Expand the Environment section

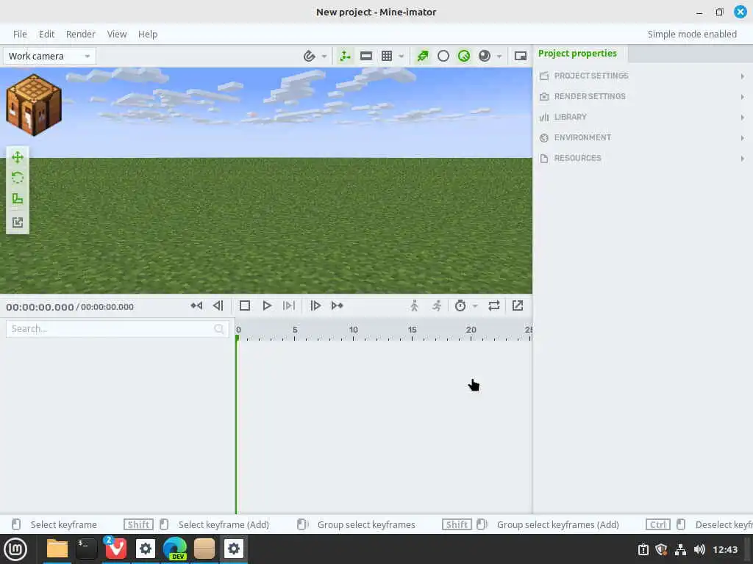point(643,137)
